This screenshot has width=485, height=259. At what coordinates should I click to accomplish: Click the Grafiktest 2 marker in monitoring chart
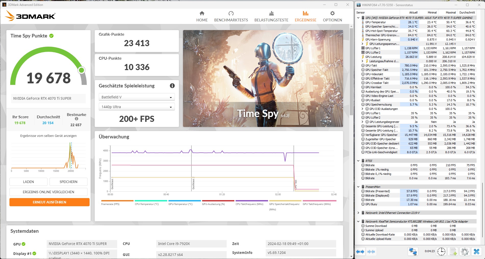click(193, 184)
